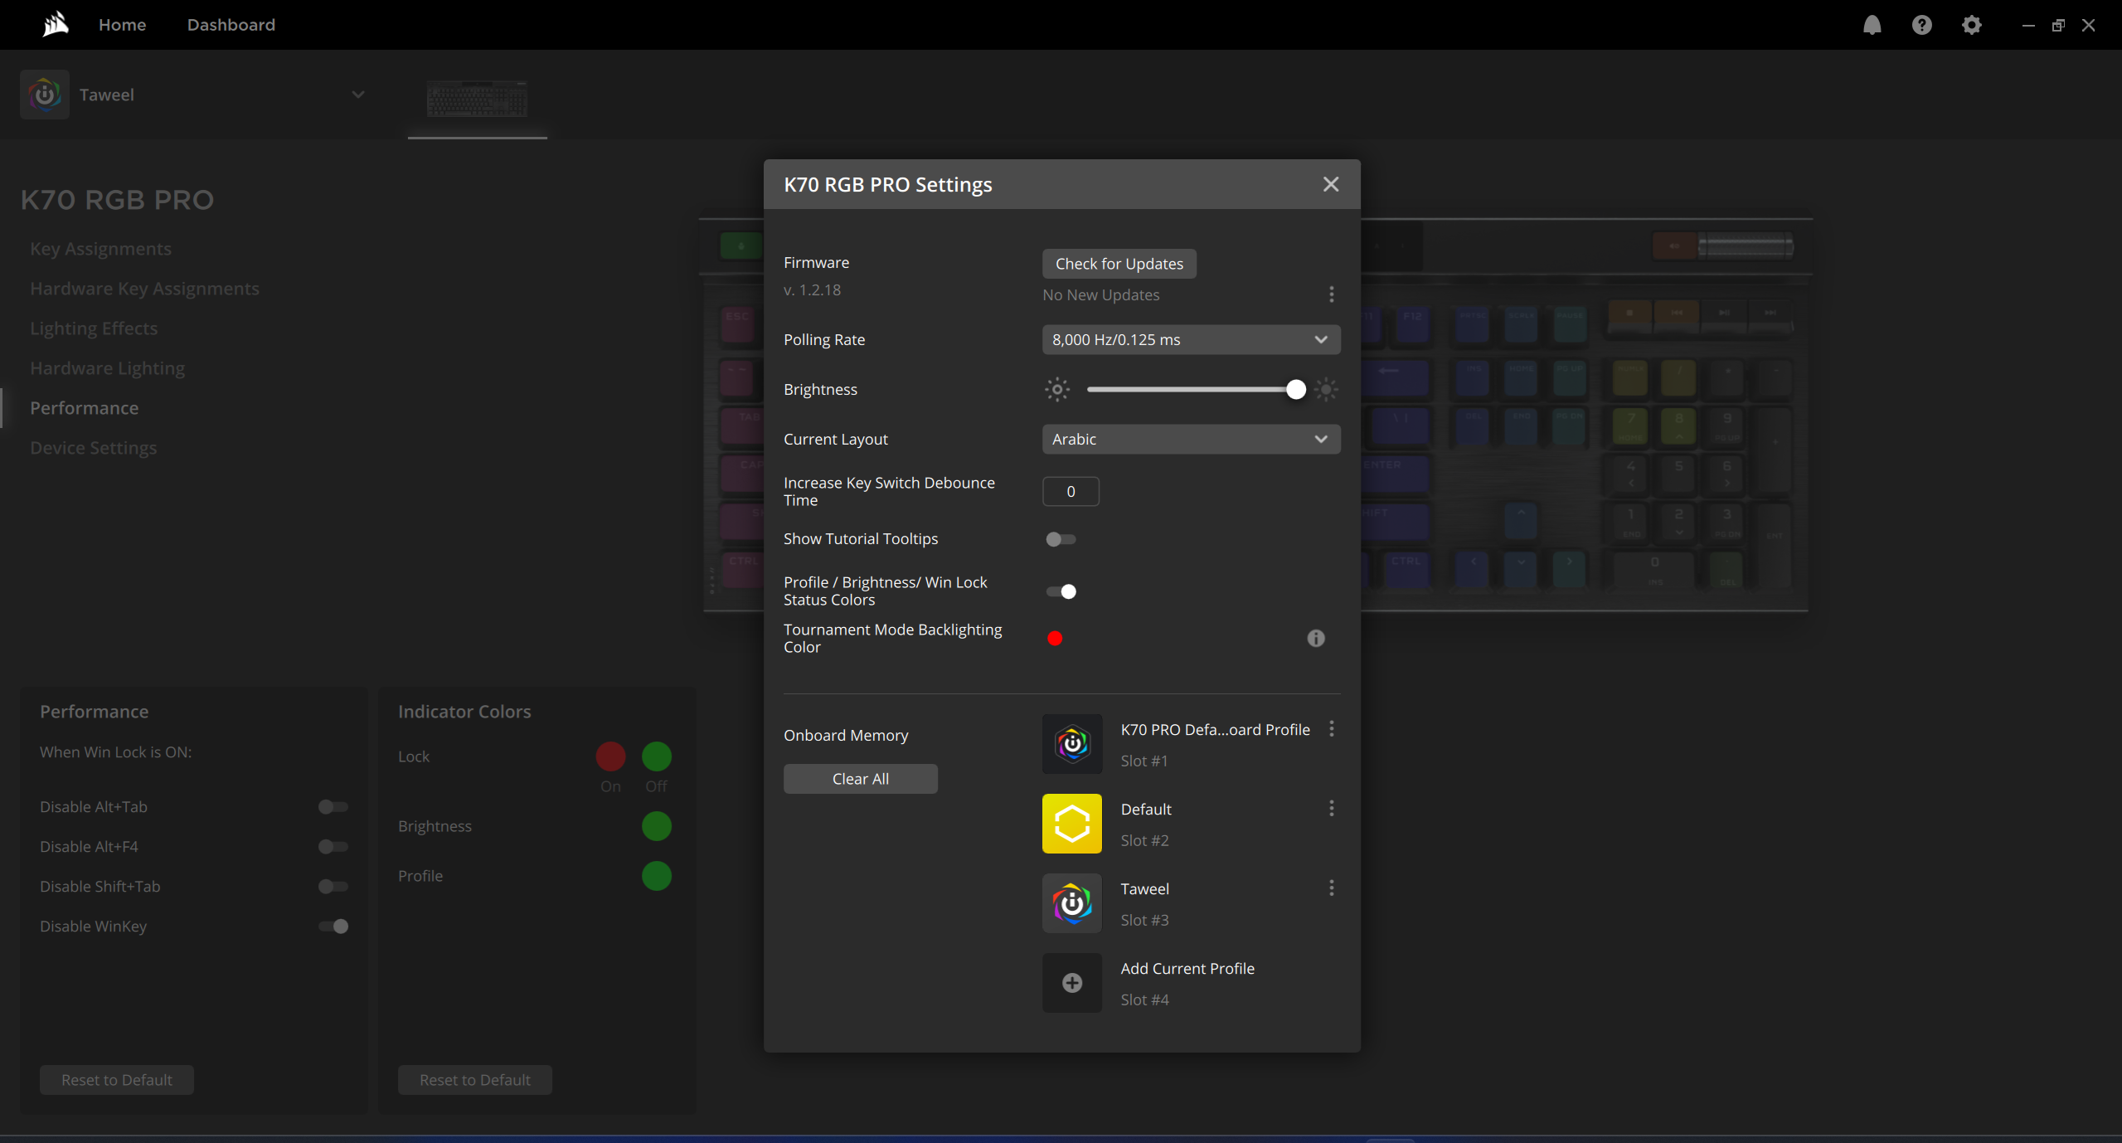Click the low brightness sun icon

click(1057, 389)
